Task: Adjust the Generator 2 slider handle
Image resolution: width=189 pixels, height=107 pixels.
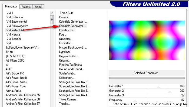Action: click(170, 92)
